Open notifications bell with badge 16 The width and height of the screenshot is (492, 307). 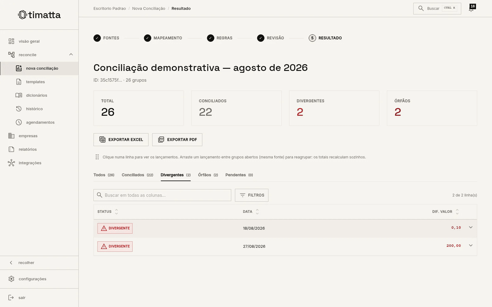tap(471, 8)
